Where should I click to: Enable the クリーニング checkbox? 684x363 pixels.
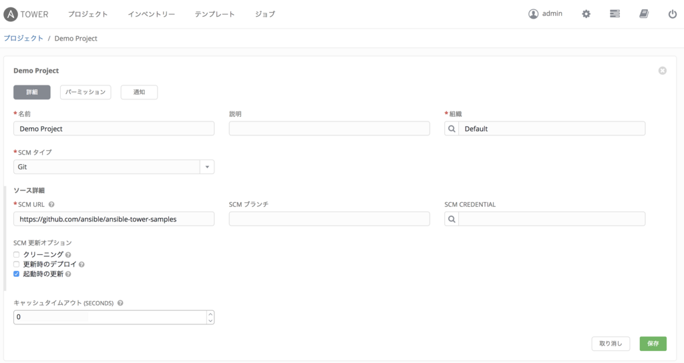click(17, 254)
